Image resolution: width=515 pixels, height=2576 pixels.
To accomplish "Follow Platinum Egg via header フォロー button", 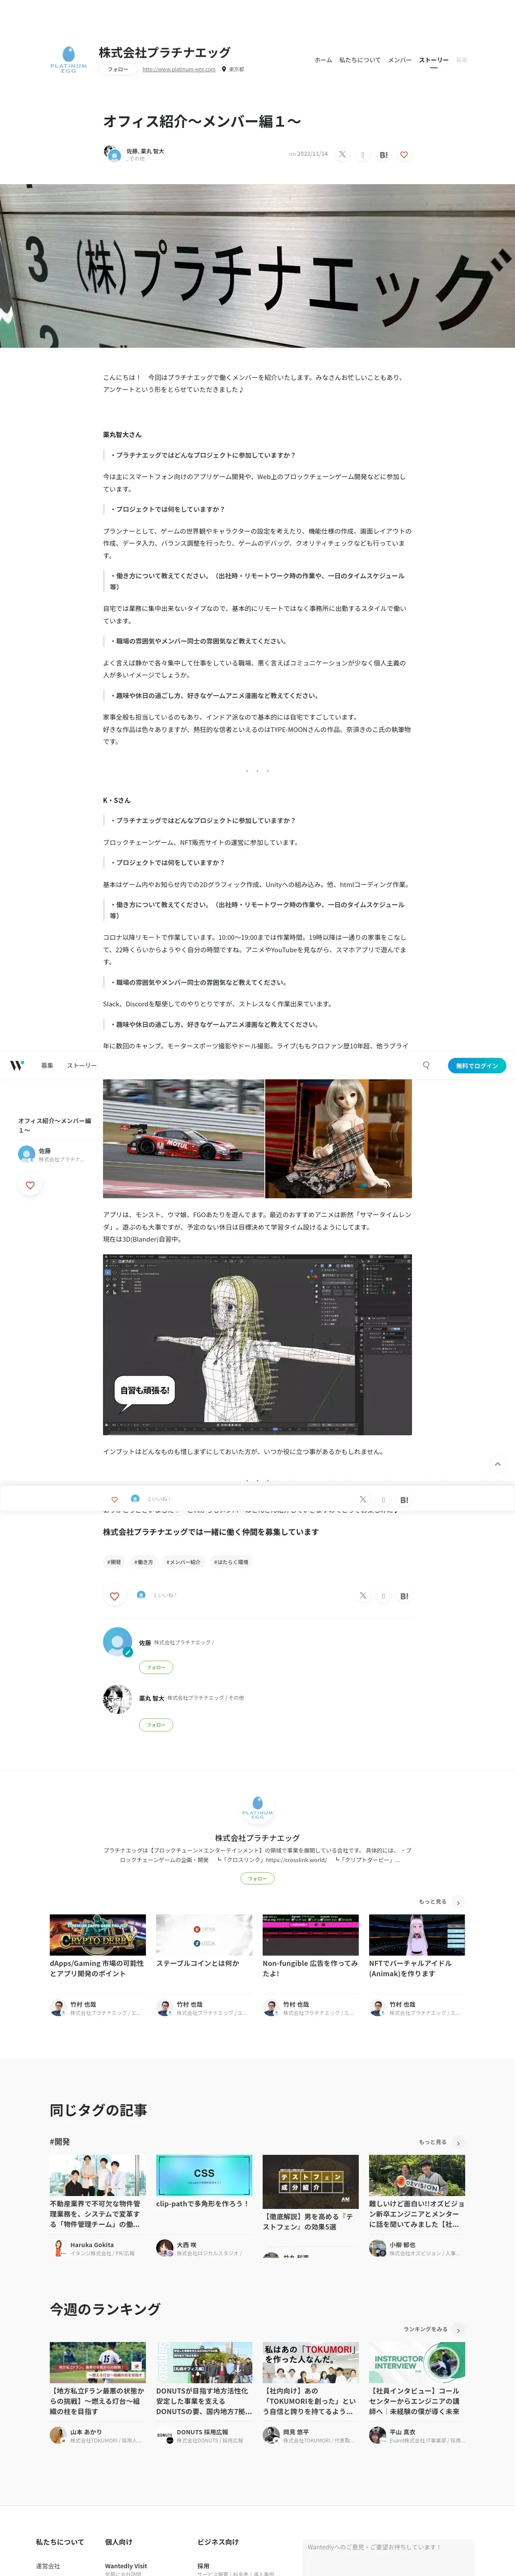I will (x=118, y=70).
